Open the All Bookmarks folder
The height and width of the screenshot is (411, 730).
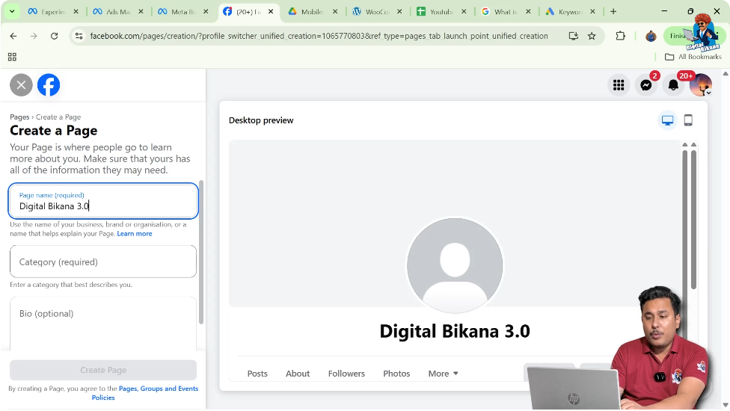coord(693,57)
